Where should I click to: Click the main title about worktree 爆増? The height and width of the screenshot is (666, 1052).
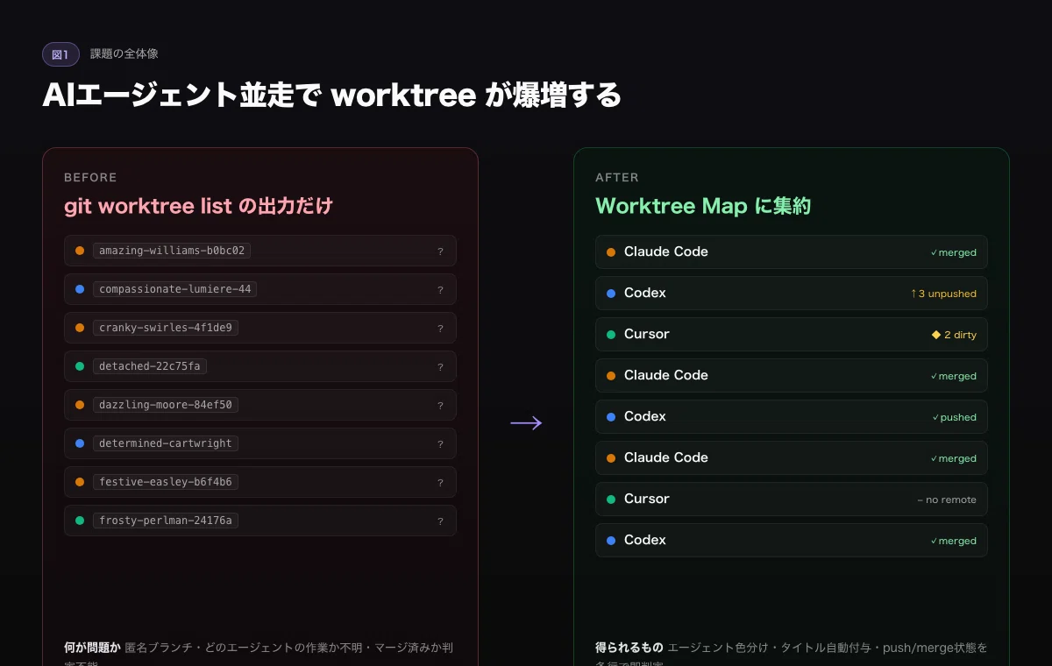[x=331, y=95]
